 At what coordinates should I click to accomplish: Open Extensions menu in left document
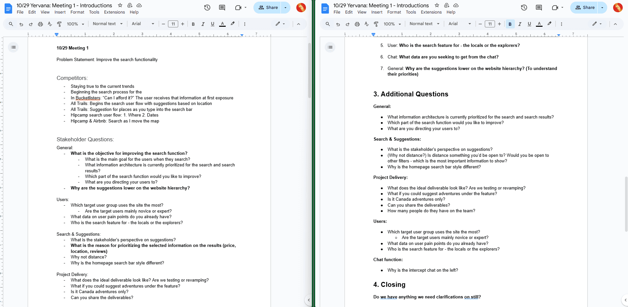(x=115, y=12)
